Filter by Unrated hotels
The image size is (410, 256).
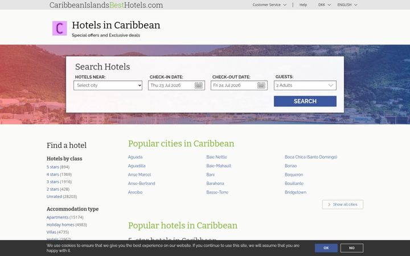[x=54, y=196]
